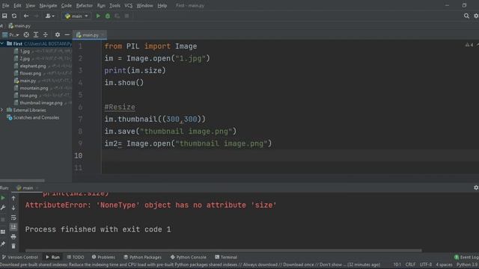Click the #Resize comment on line 6
The width and height of the screenshot is (479, 269).
point(120,107)
